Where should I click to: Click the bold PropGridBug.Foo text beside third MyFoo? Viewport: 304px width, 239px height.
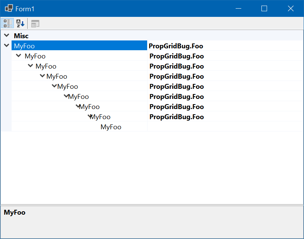click(176, 66)
